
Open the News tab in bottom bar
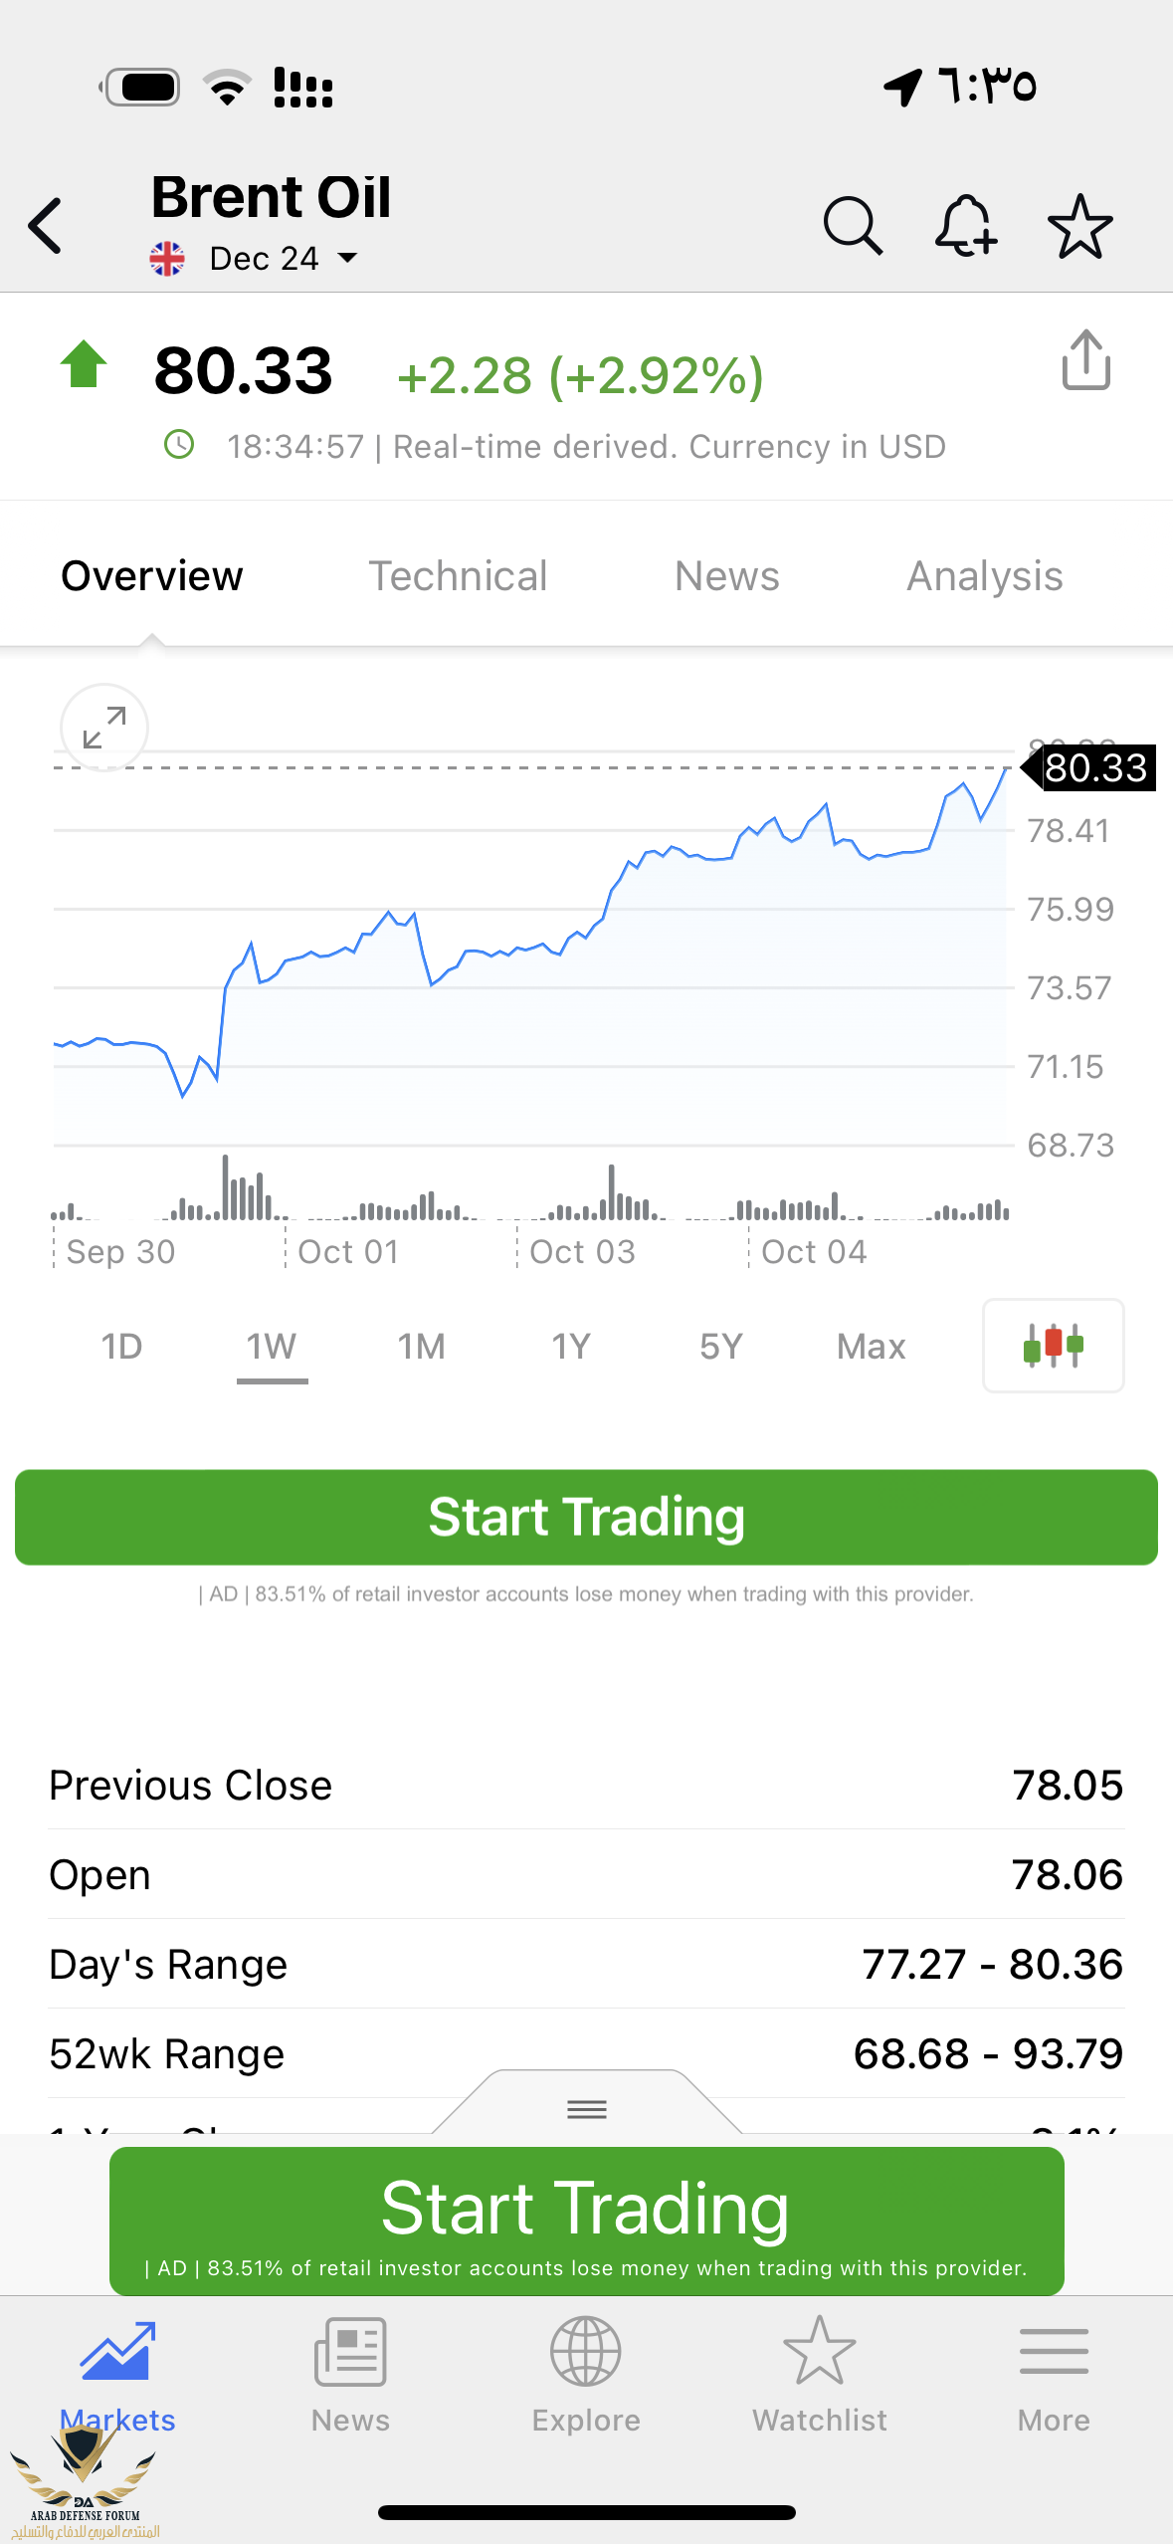pyautogui.click(x=350, y=2374)
